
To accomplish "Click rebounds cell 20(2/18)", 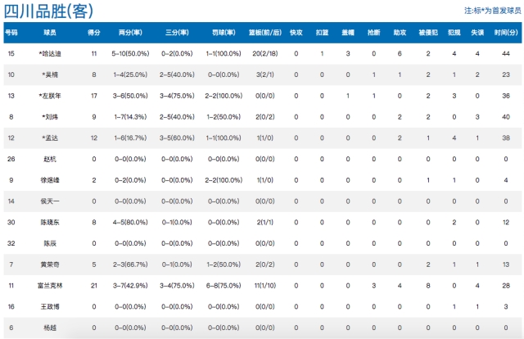I will 265,53.
